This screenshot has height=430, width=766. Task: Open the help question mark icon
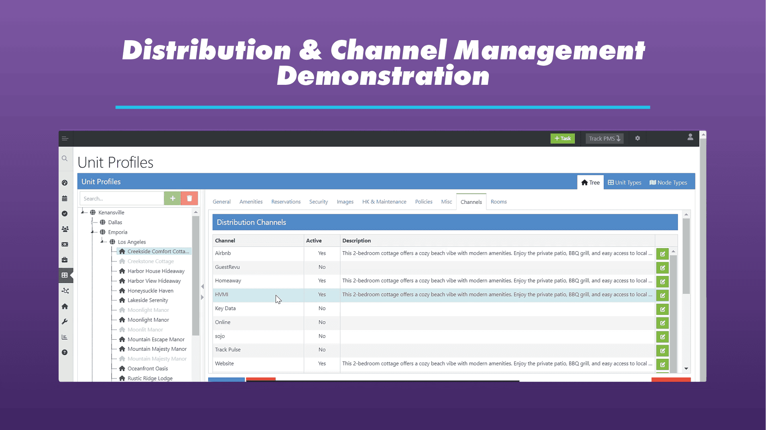65,352
